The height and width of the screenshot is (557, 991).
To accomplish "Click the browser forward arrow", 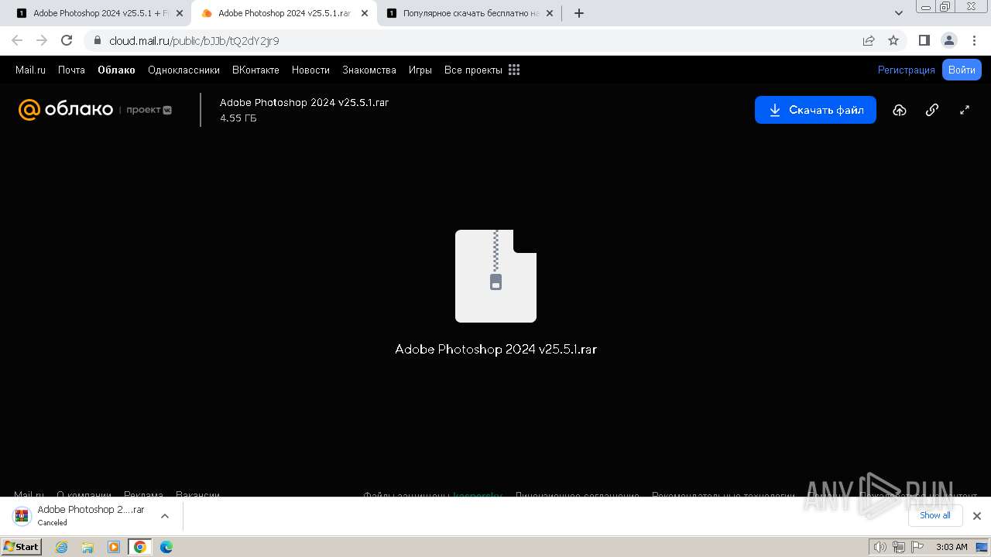I will [x=42, y=40].
